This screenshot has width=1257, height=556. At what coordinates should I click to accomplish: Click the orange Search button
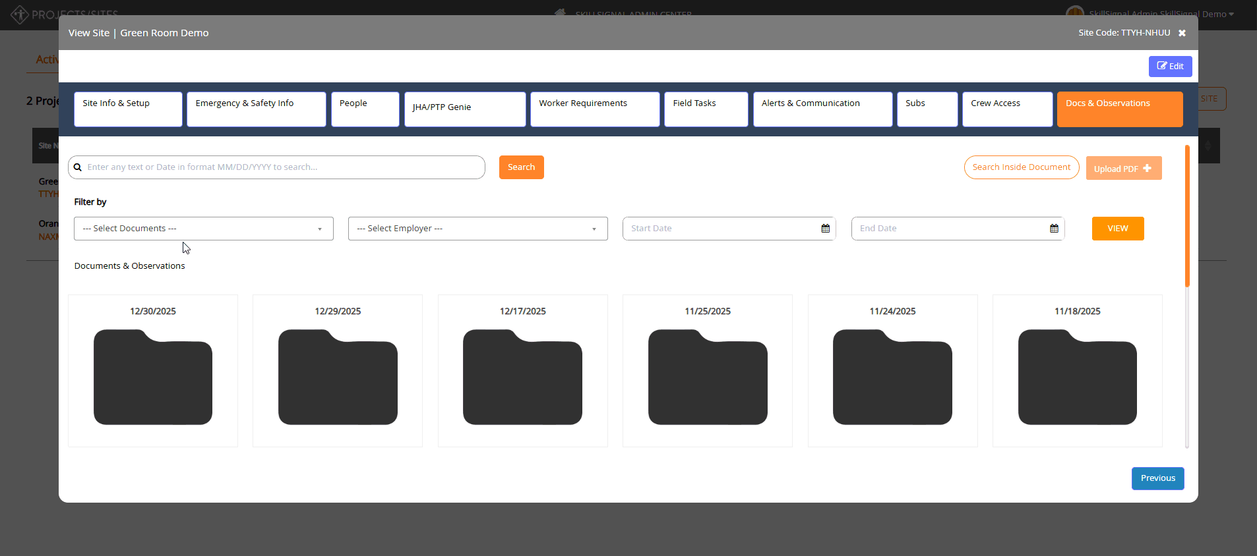pos(522,167)
